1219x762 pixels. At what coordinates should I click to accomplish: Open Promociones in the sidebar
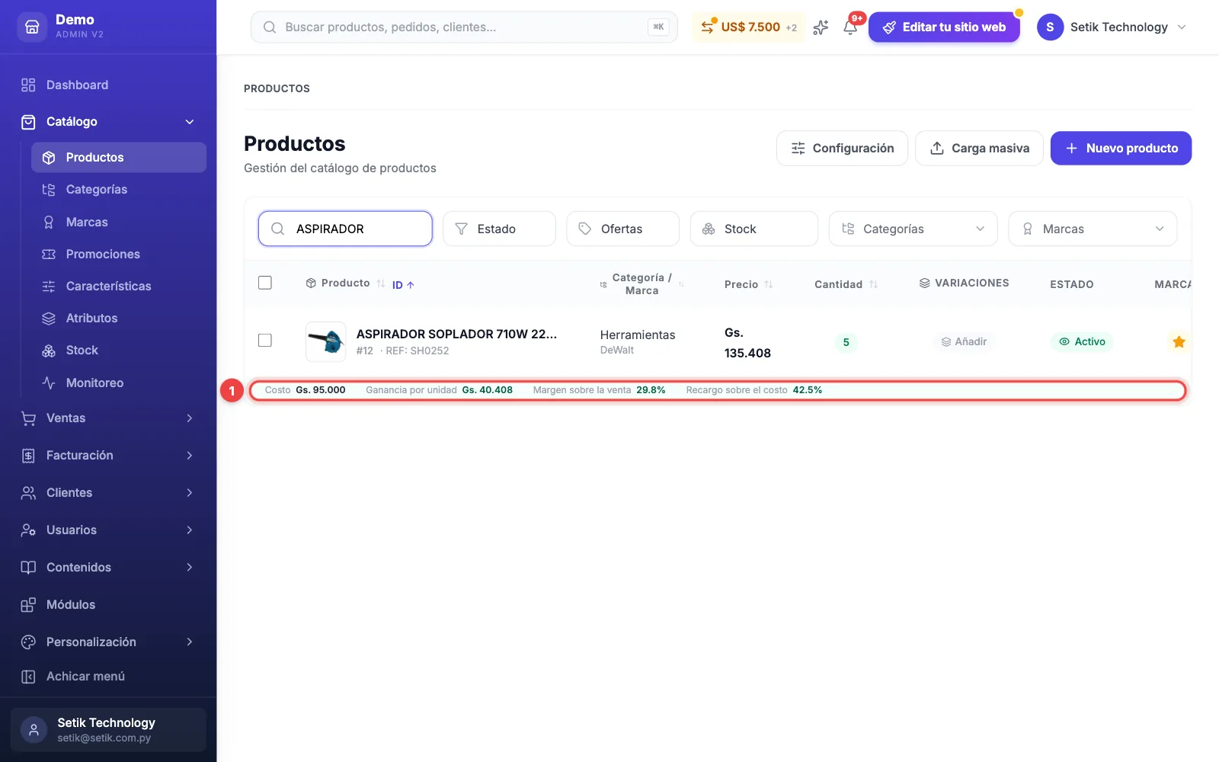(x=119, y=254)
